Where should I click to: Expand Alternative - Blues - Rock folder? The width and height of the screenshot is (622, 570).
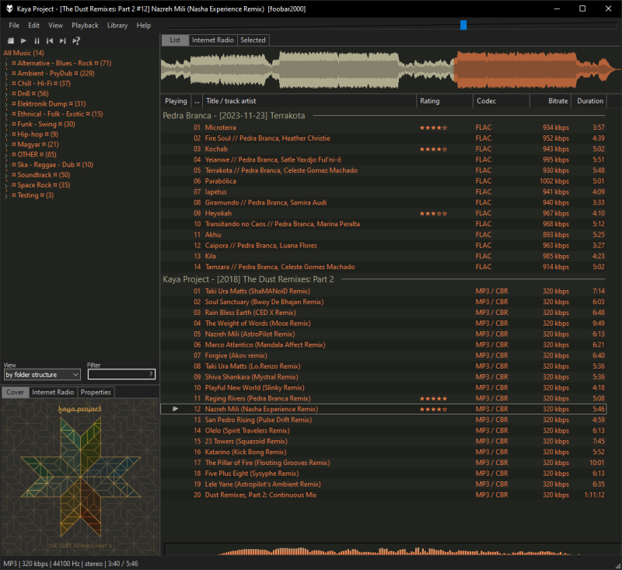tap(6, 64)
